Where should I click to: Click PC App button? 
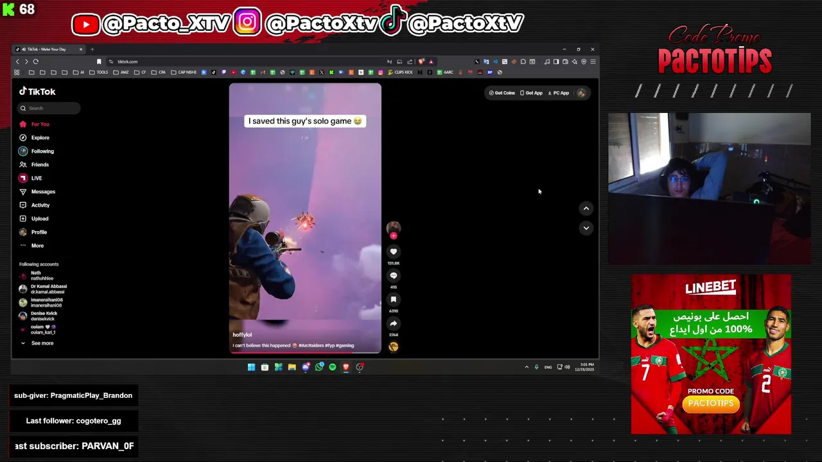[558, 93]
